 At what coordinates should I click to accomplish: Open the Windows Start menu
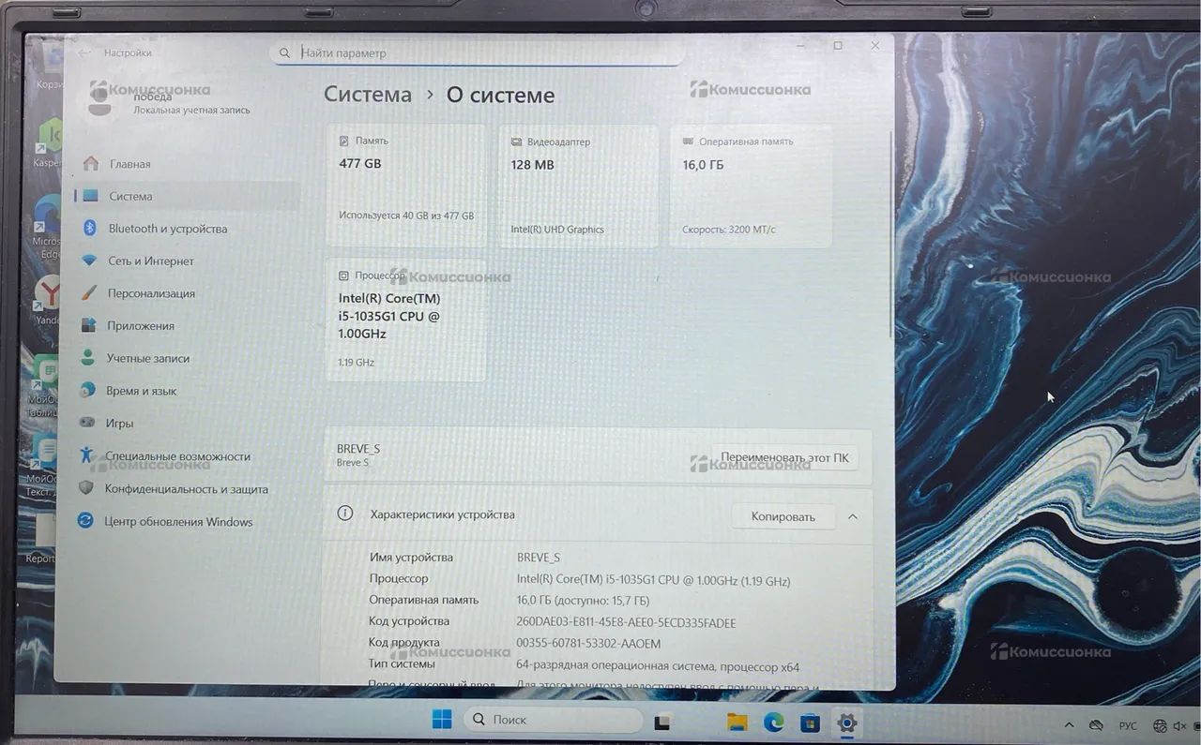tap(441, 720)
